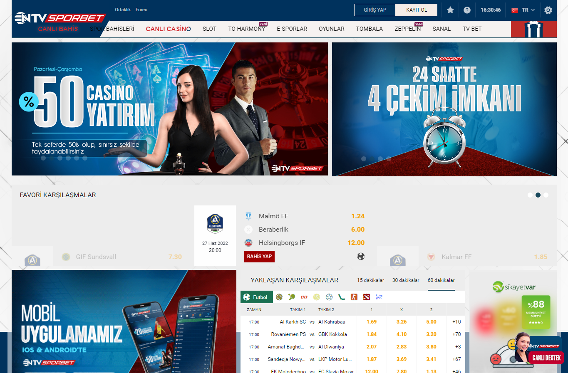Select third favorite matches pagination dot
The width and height of the screenshot is (568, 373).
tap(546, 195)
